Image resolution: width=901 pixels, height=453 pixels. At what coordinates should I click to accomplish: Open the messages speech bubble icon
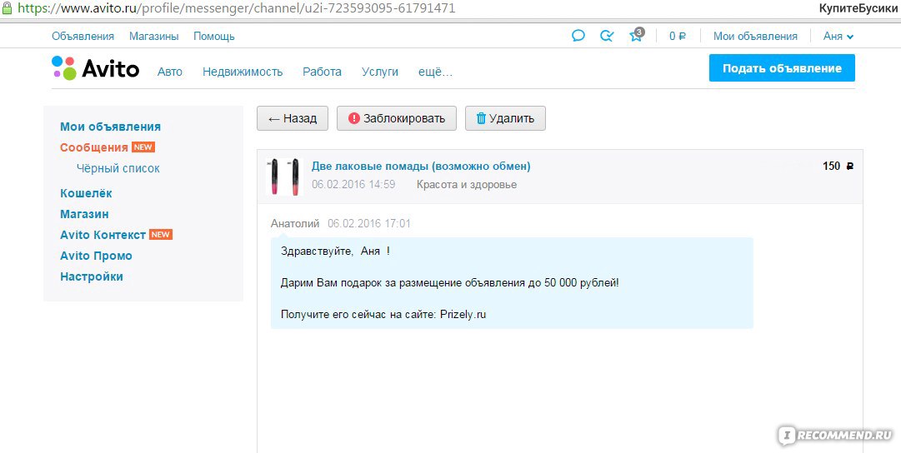coord(578,36)
